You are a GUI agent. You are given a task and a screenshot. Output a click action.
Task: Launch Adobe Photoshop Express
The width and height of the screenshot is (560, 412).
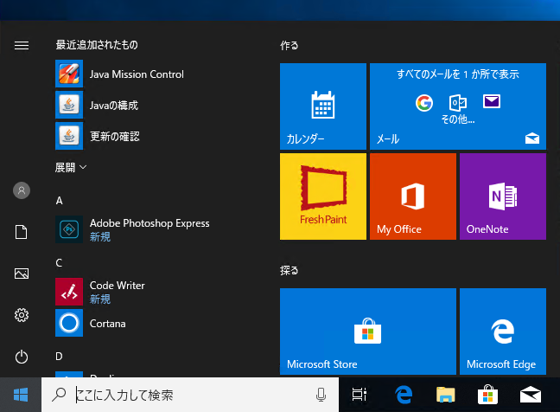click(132, 229)
